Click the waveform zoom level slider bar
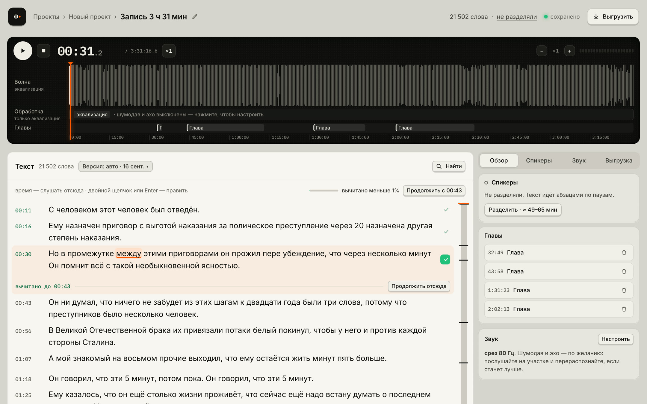The width and height of the screenshot is (647, 404). pos(606,51)
